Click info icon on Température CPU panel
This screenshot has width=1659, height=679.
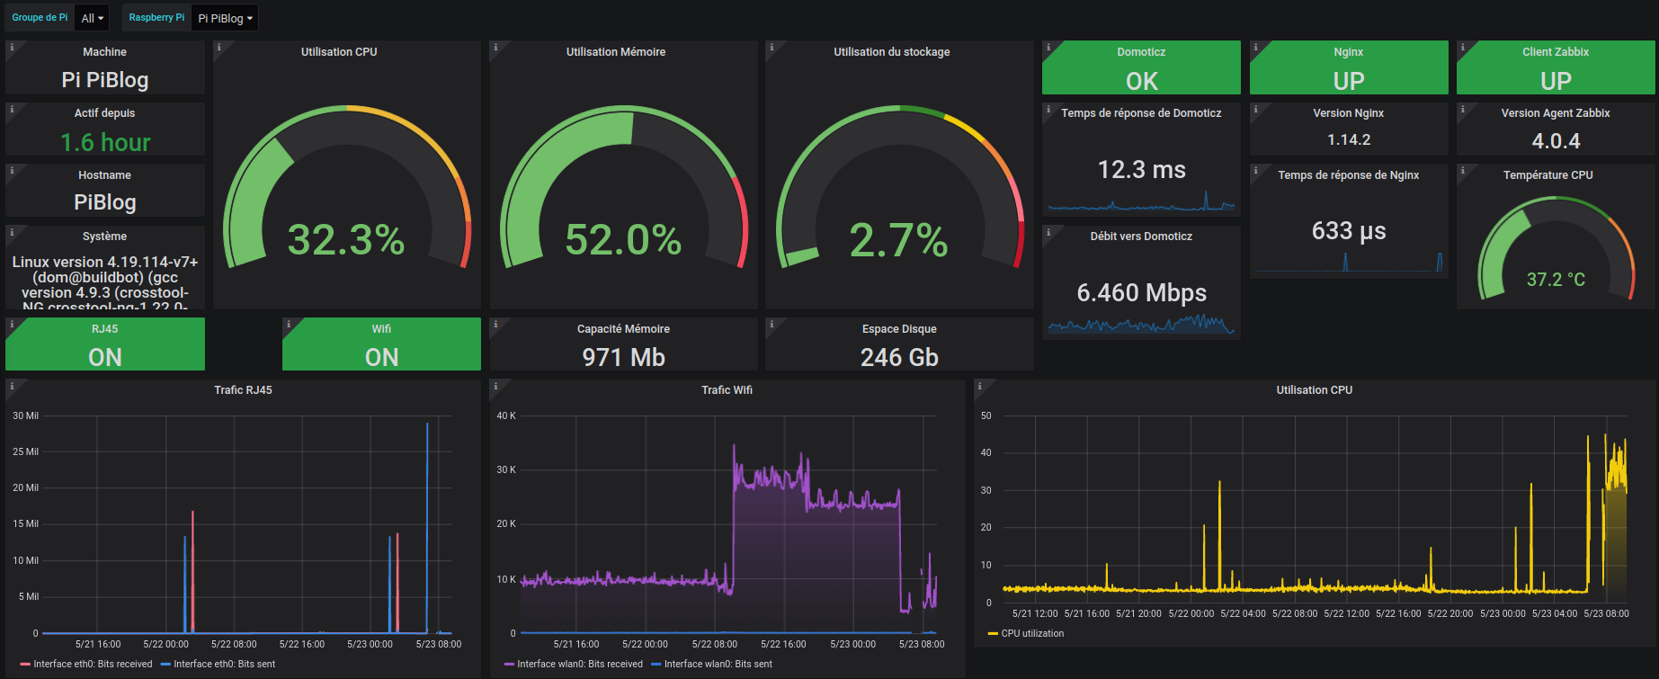click(x=1463, y=170)
